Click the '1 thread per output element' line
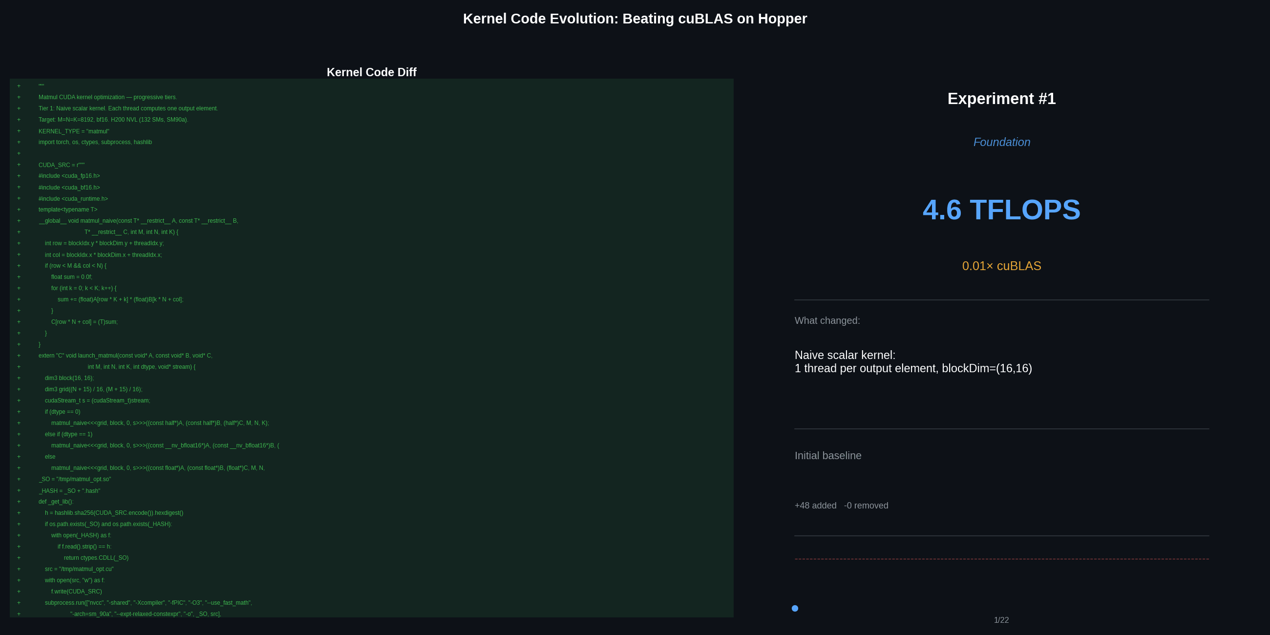1270x635 pixels. coord(913,369)
